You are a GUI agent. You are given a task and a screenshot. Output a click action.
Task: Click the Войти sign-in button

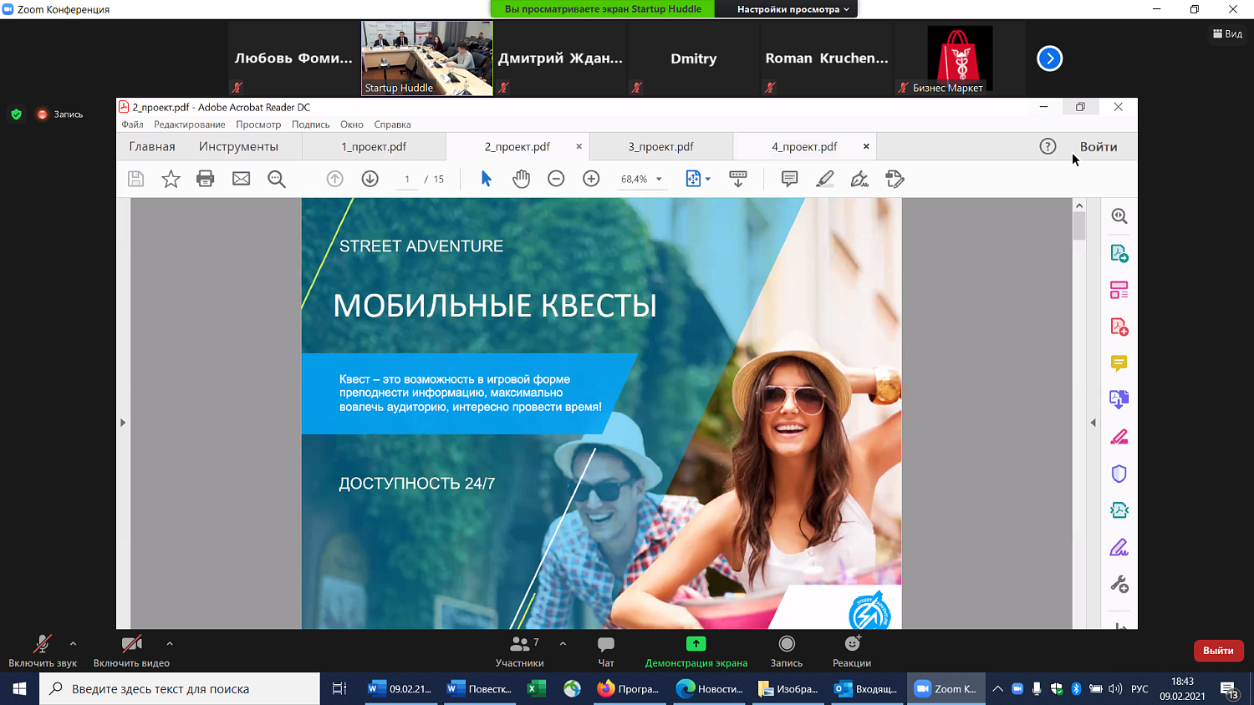(1099, 146)
